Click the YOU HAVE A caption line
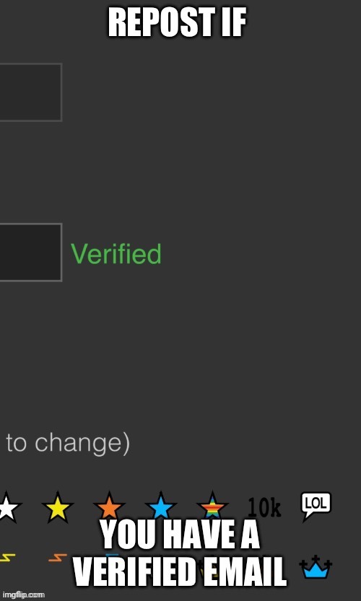The height and width of the screenshot is (601, 361). [180, 535]
